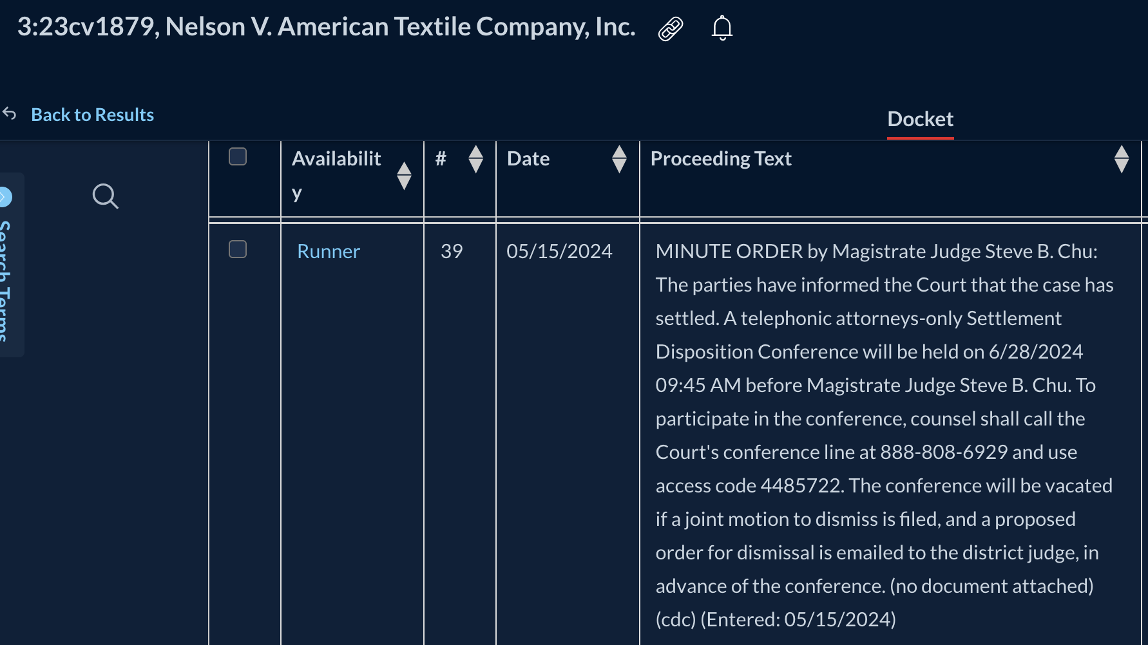Check the checkbox for docket entry 39
This screenshot has width=1148, height=645.
point(238,249)
